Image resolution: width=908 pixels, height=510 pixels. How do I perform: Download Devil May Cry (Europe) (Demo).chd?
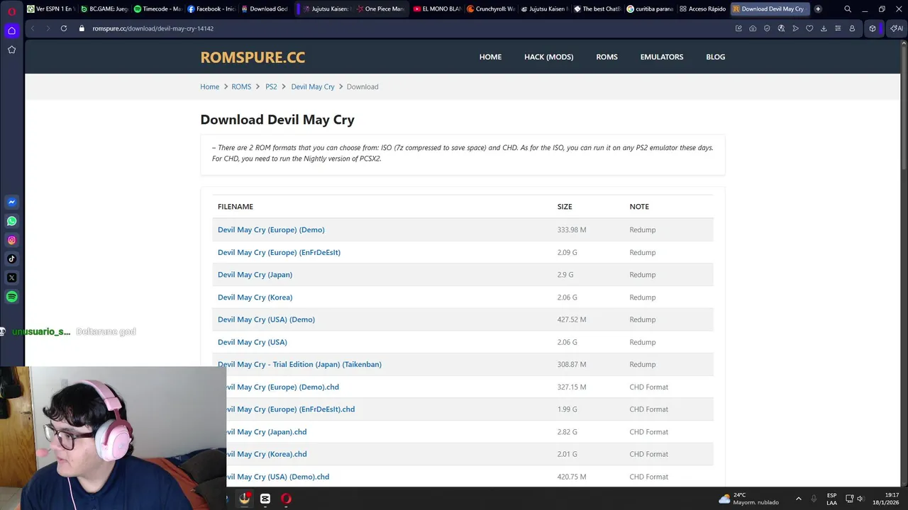[282, 387]
